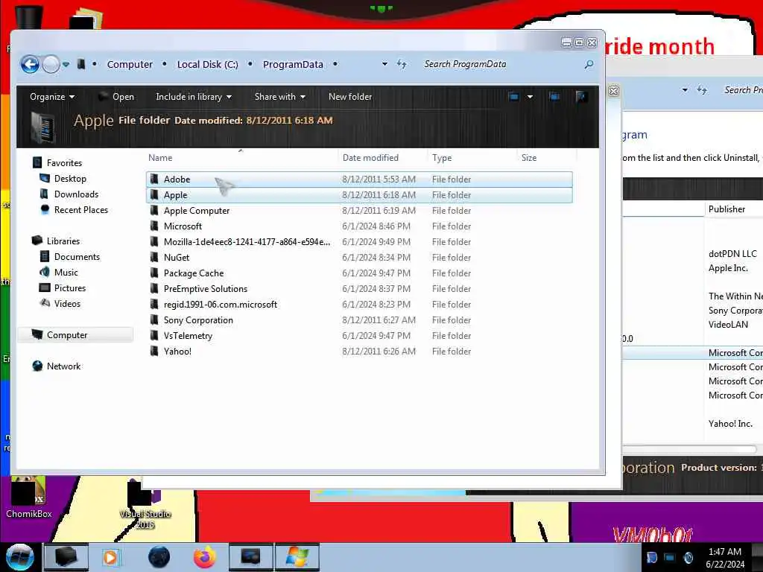
Task: Click the taskbar clock showing 1:47 AM
Action: (724, 558)
